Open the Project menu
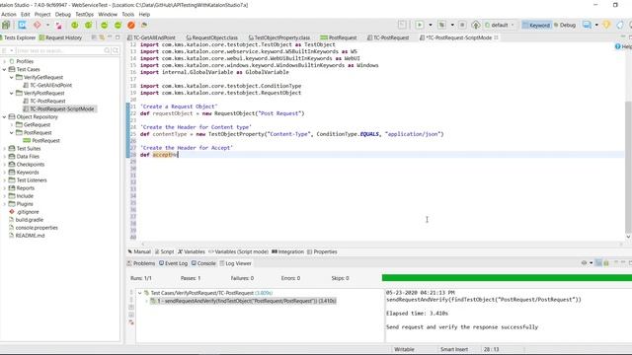 [42, 14]
